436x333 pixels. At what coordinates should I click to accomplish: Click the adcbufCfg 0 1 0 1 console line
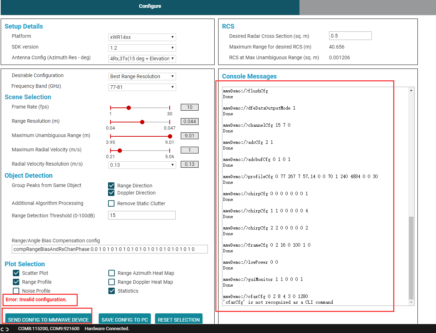257,160
